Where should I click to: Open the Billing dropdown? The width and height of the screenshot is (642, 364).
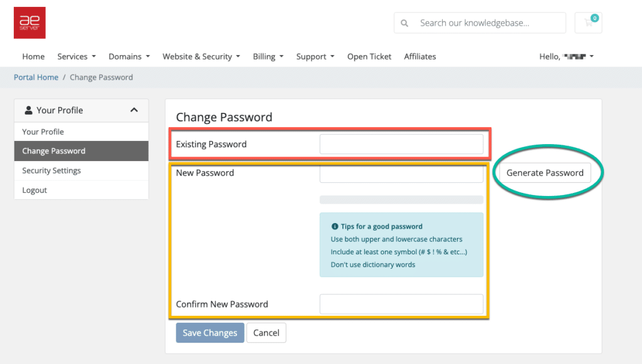[268, 56]
